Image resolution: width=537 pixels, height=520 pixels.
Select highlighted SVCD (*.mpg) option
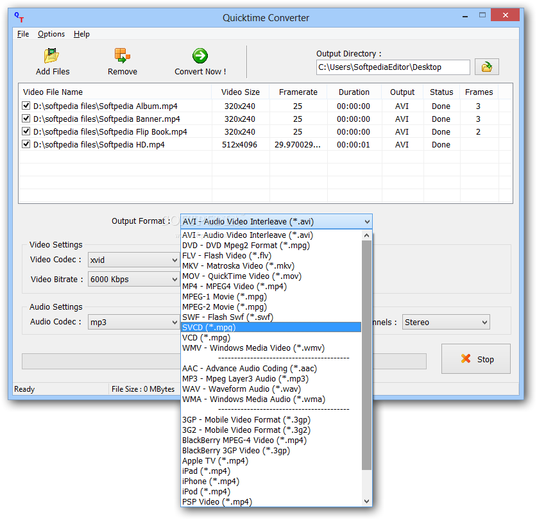tap(271, 328)
